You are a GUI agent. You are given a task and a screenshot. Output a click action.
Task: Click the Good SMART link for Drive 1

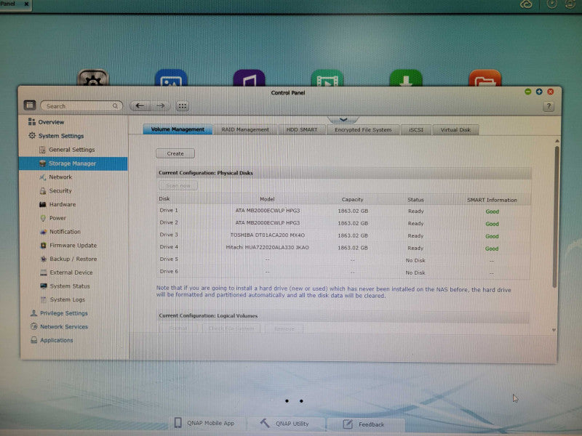pos(492,211)
